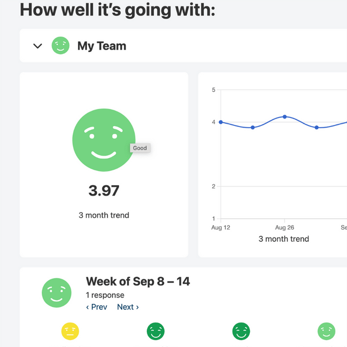
Task: Select data point between Aug 12 and Aug 26
Action: [253, 128]
